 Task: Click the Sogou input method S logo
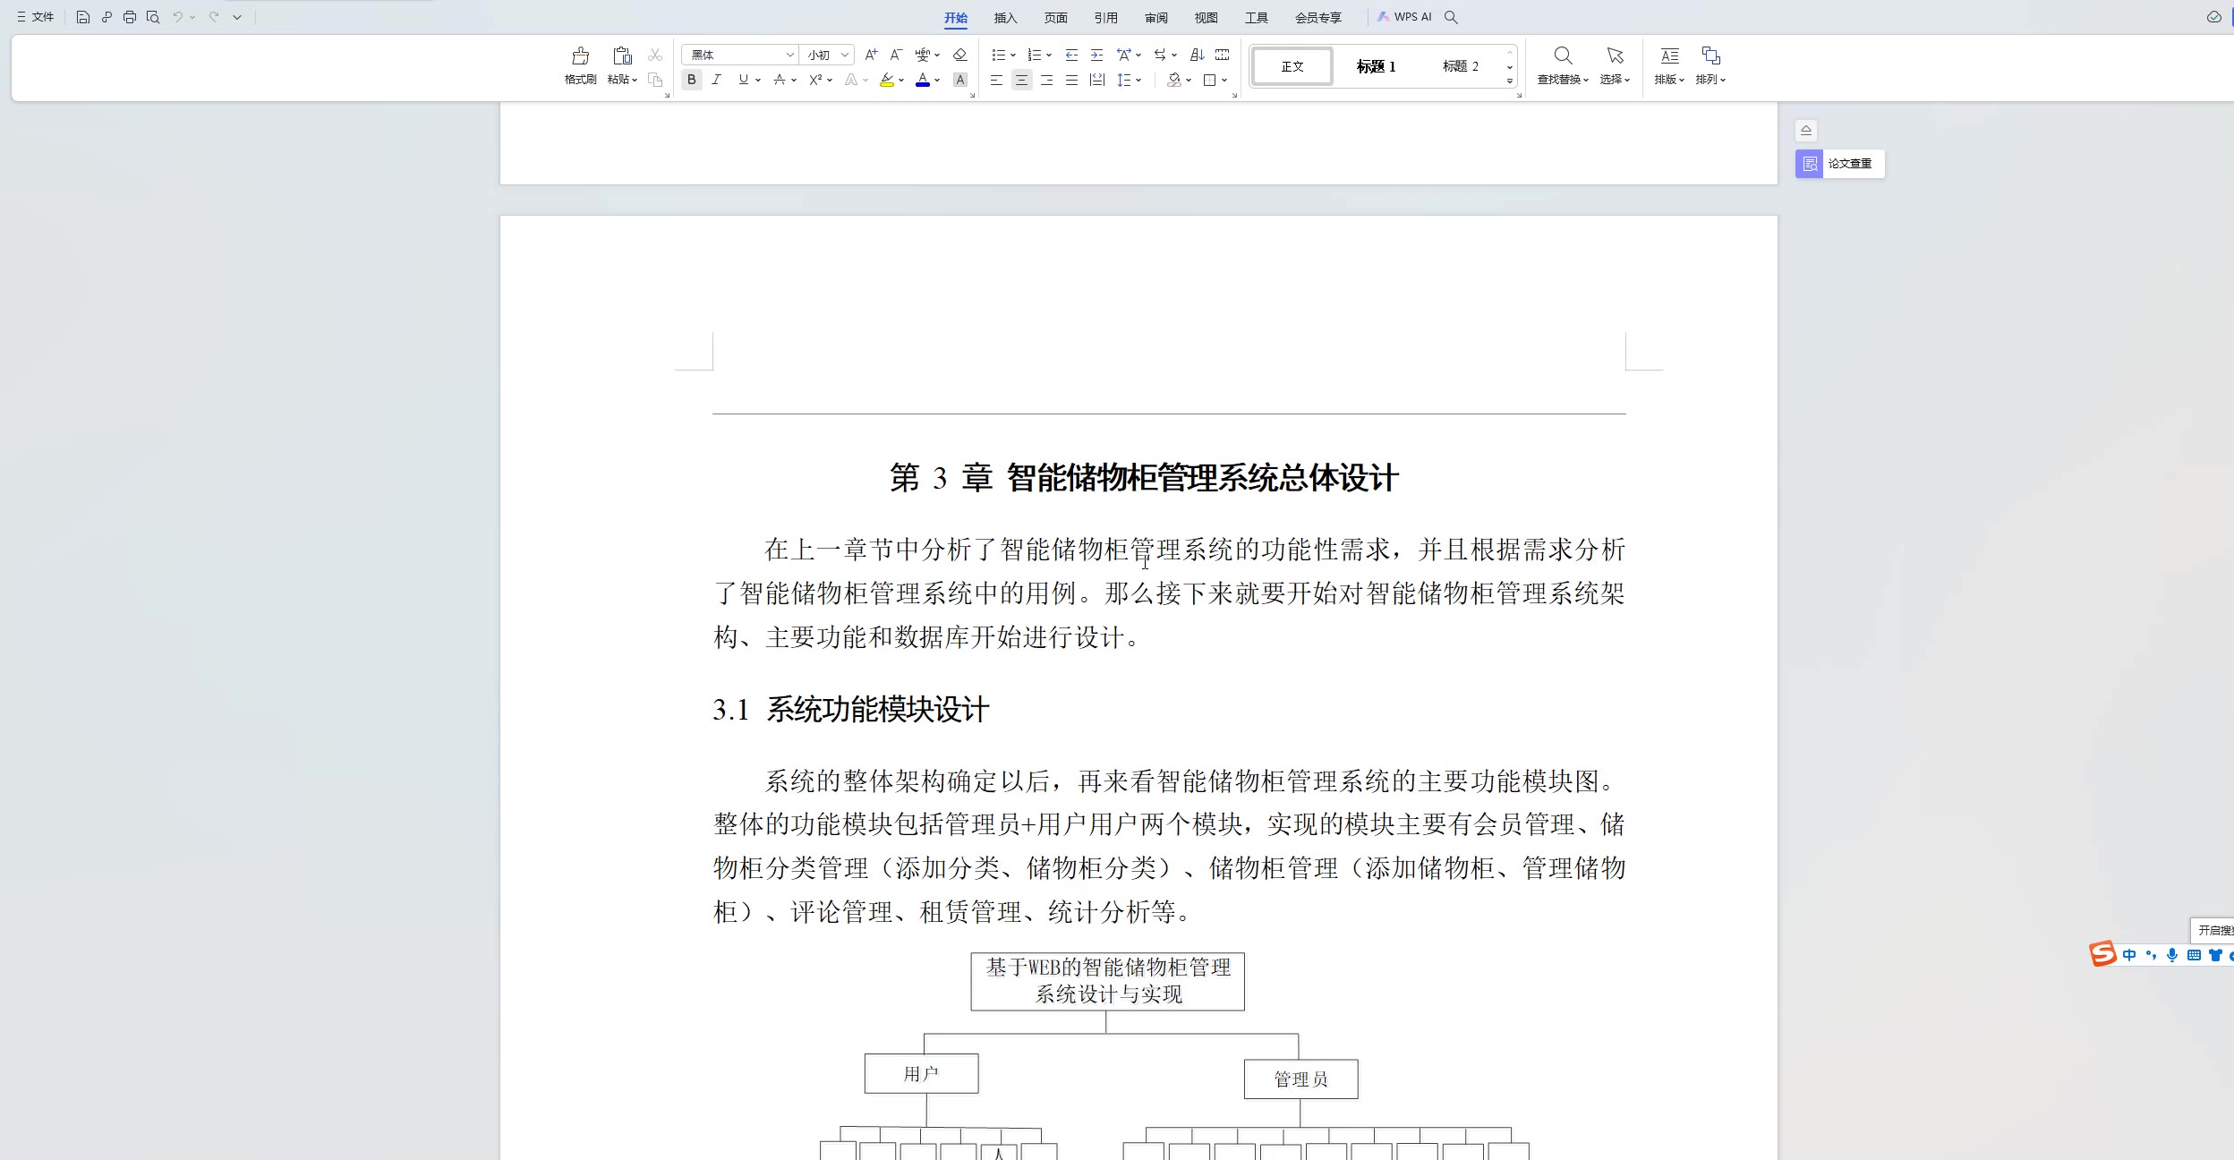(2102, 954)
